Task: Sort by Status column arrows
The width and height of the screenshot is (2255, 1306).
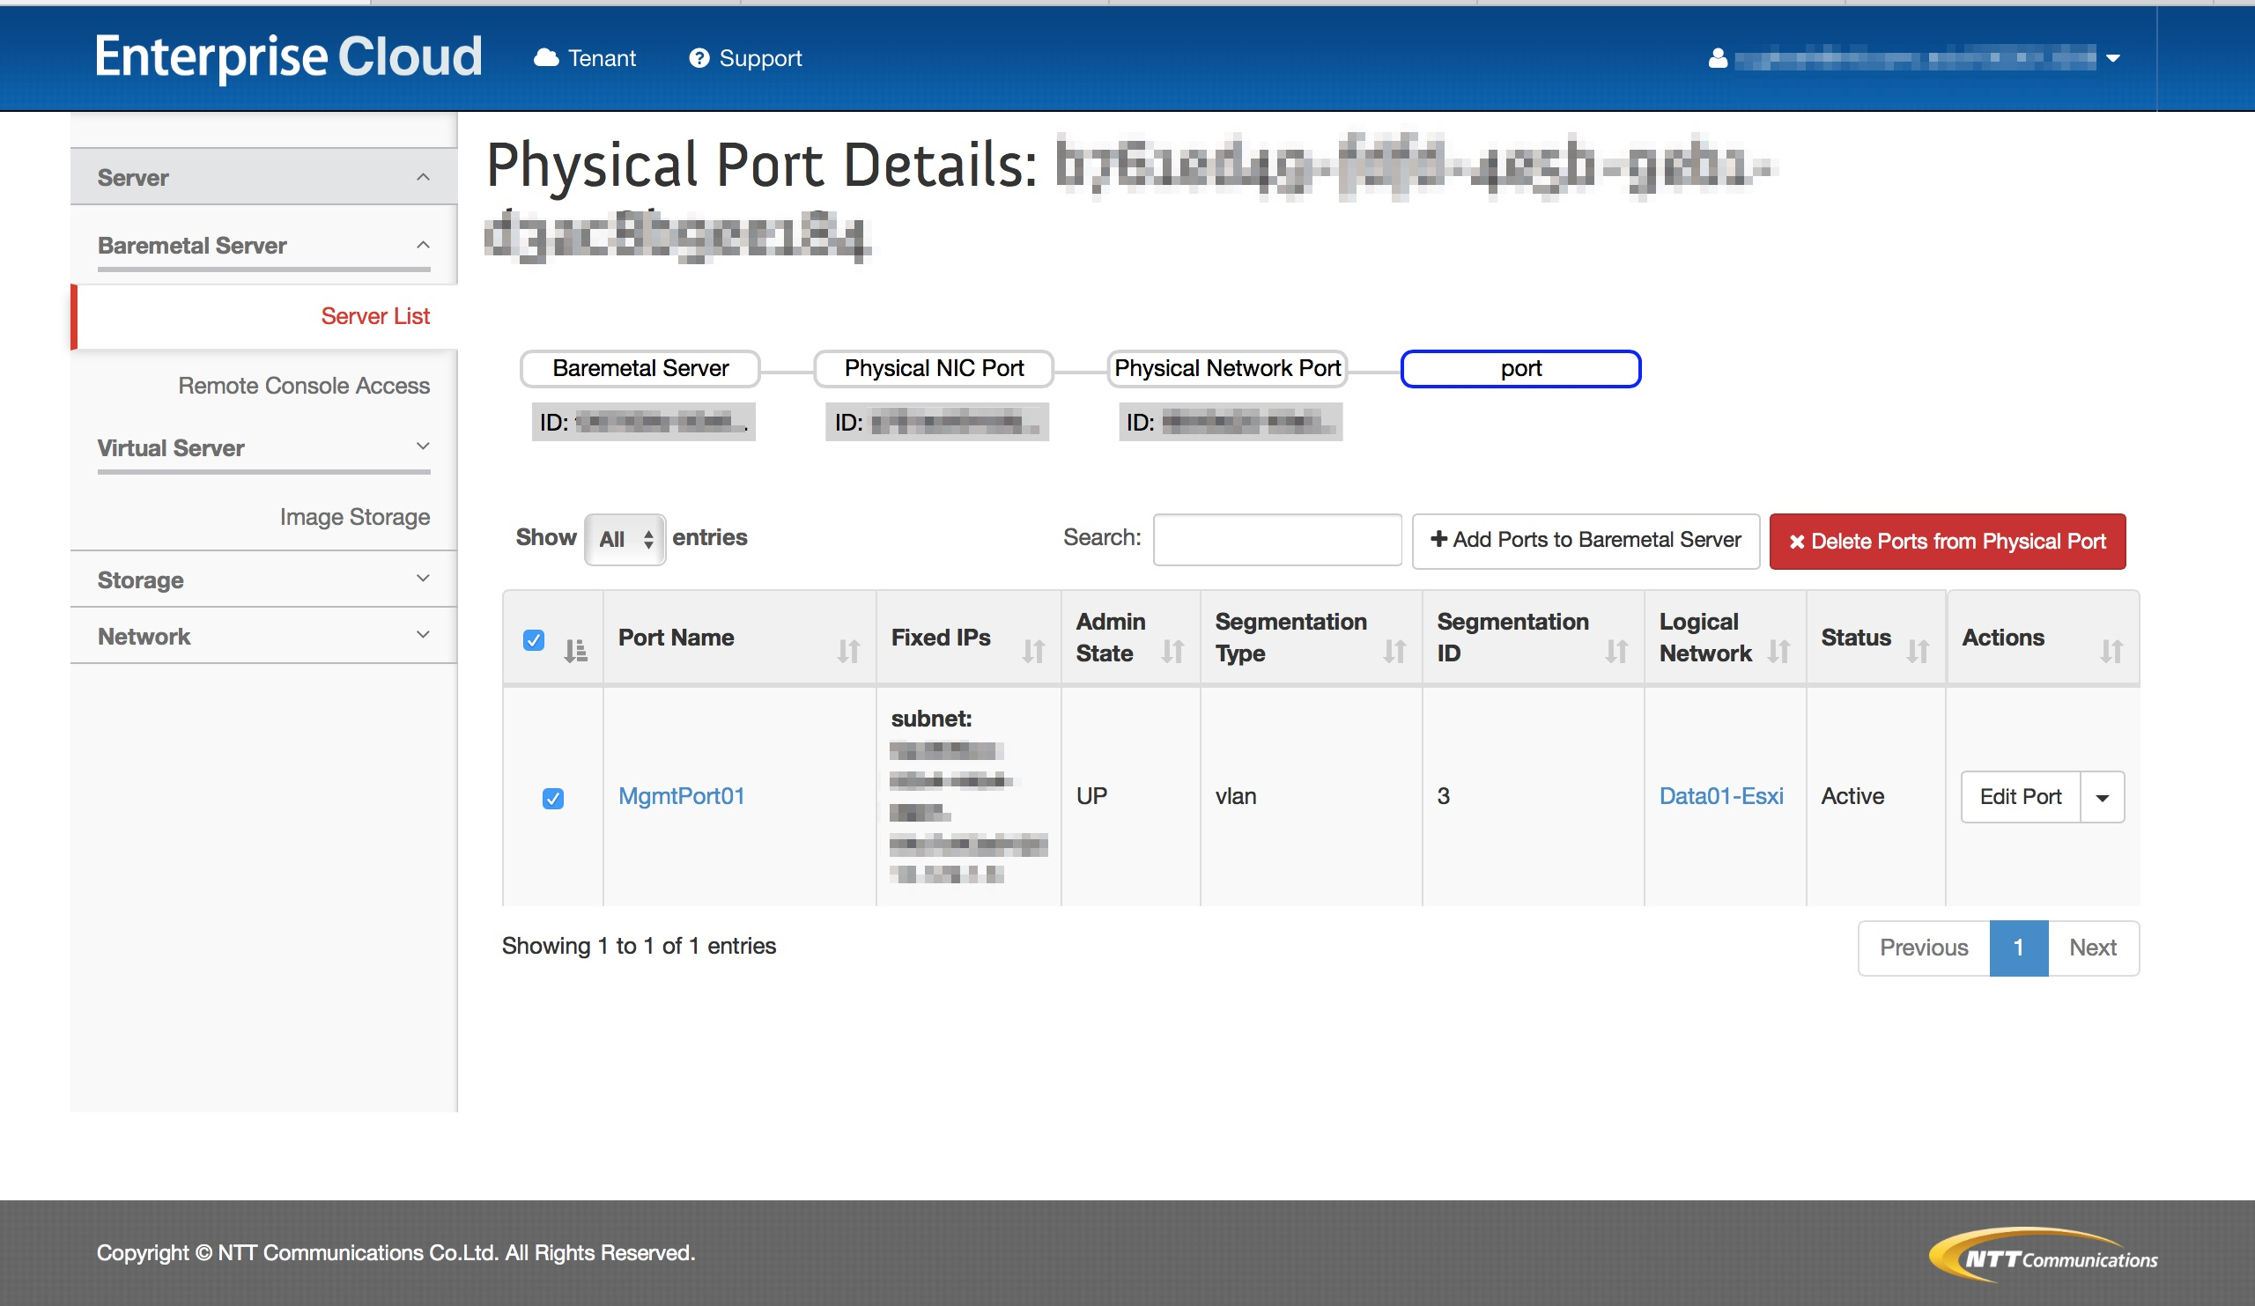Action: (1917, 650)
